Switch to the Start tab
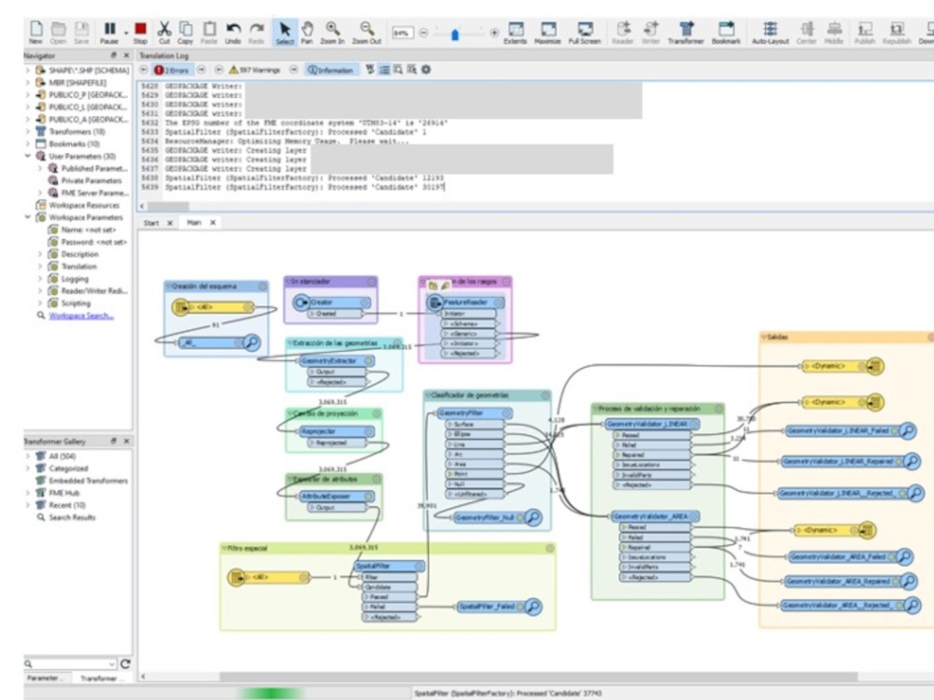This screenshot has height=700, width=934. click(x=151, y=223)
